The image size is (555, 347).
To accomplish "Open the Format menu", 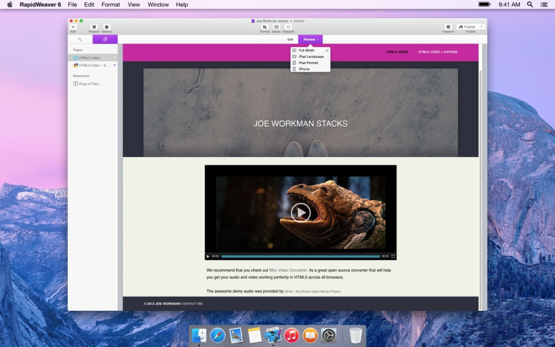I will 111,5.
